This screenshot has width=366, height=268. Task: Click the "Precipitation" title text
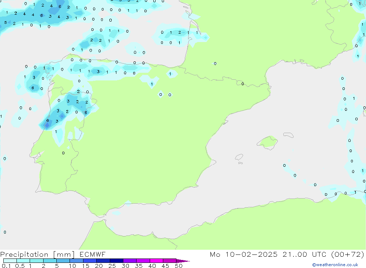(x=24, y=254)
